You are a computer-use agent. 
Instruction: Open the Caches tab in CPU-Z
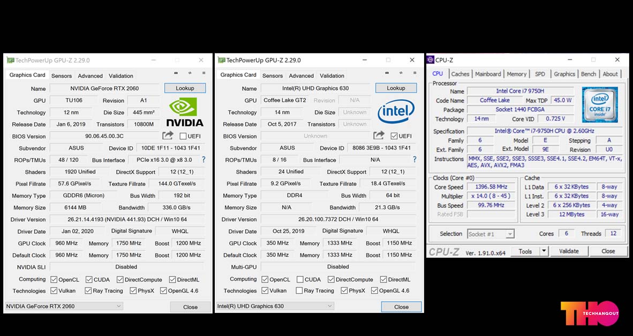pos(460,74)
